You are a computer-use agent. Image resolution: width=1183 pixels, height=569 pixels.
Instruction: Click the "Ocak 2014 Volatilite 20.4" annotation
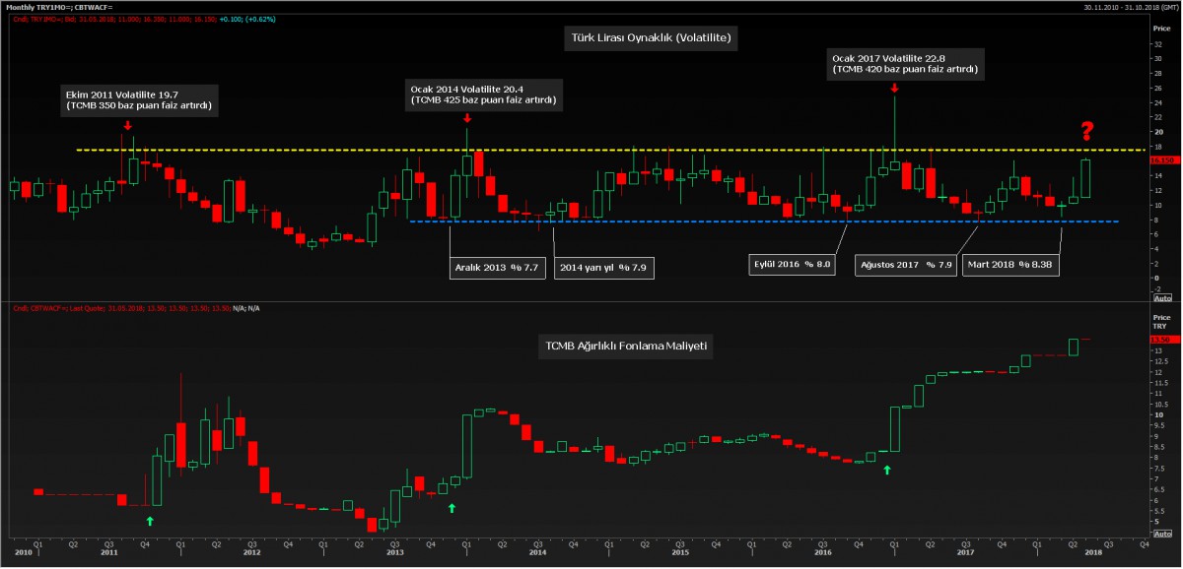[483, 95]
